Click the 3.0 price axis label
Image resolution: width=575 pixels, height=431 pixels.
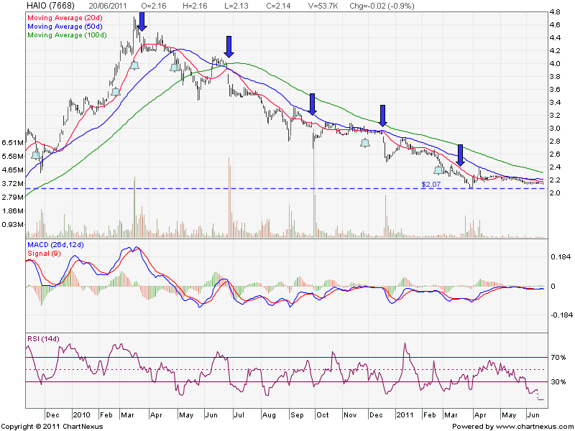(x=555, y=129)
